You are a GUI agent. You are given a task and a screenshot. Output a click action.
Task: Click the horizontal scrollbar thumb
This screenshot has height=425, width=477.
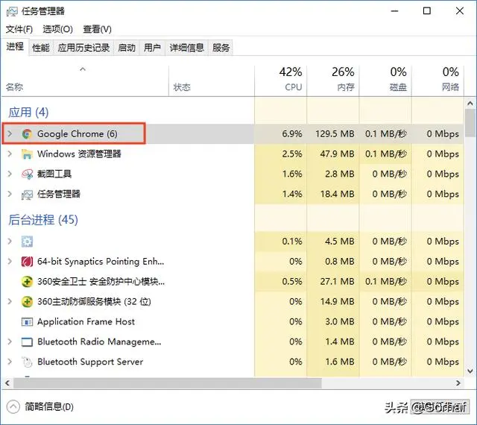click(167, 383)
